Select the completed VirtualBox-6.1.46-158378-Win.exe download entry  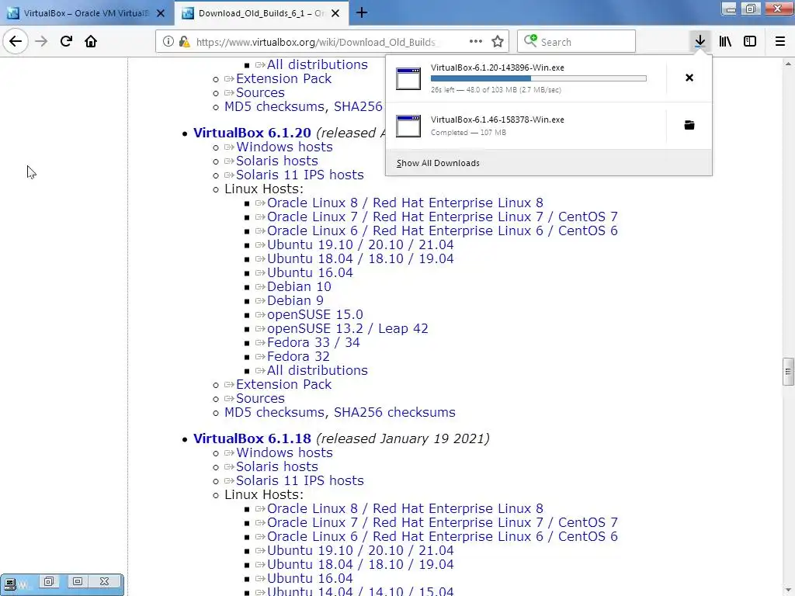526,126
